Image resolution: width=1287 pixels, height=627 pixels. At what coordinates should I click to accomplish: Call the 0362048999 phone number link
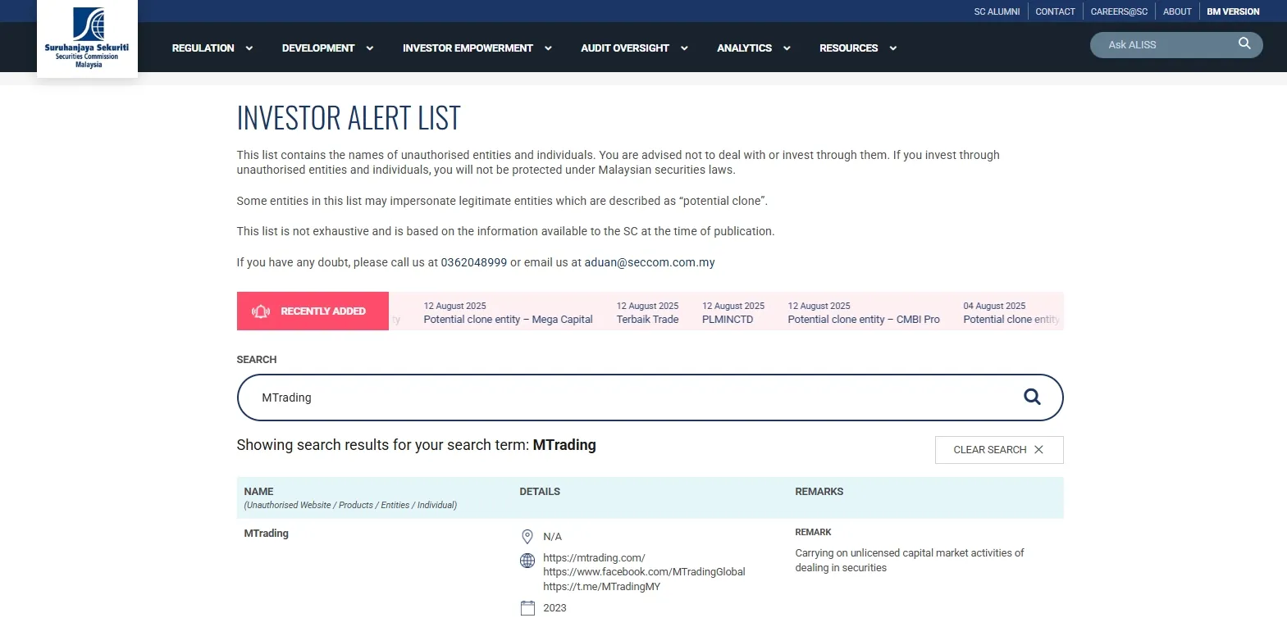pyautogui.click(x=474, y=262)
